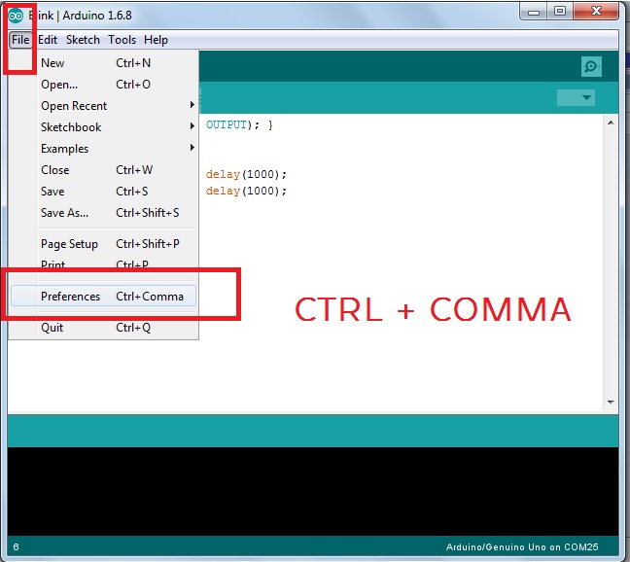Image resolution: width=630 pixels, height=562 pixels.
Task: Open the Help menu
Action: (x=156, y=40)
